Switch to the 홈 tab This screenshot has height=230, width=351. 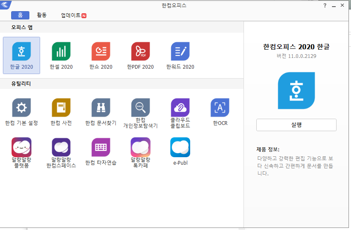[x=20, y=15]
